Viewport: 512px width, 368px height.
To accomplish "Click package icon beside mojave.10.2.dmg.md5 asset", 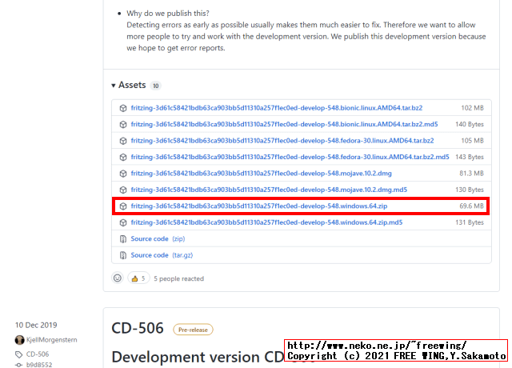I will pos(123,190).
